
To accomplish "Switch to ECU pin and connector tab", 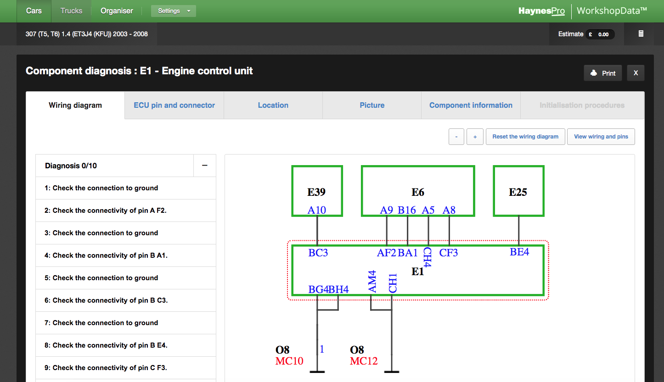I will pyautogui.click(x=174, y=105).
